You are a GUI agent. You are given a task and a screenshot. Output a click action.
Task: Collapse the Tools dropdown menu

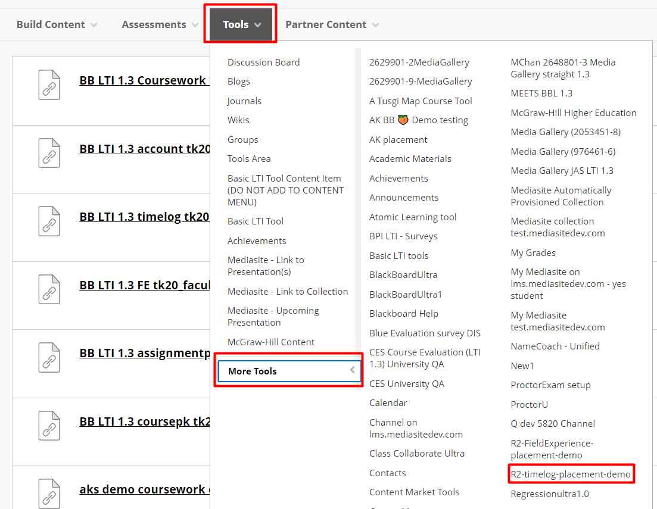[x=241, y=25]
